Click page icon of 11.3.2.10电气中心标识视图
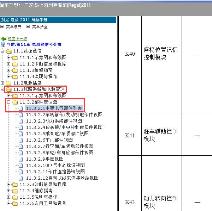This screenshot has width=212, height=211. 21,166
